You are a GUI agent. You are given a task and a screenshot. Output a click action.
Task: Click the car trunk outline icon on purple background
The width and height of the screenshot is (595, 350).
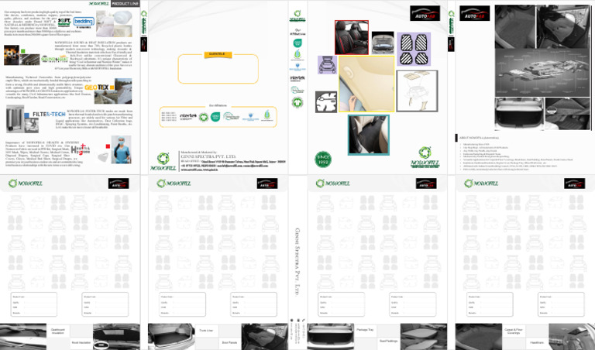coord(327,65)
